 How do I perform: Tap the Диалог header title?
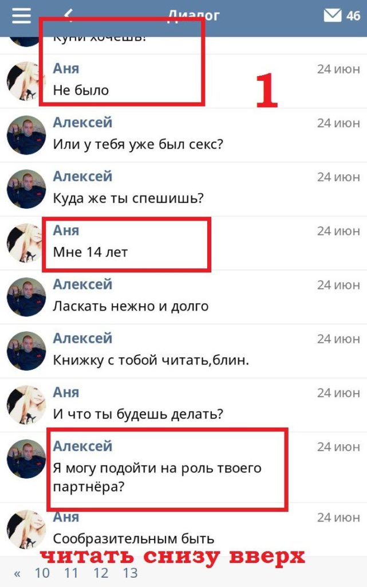click(194, 15)
